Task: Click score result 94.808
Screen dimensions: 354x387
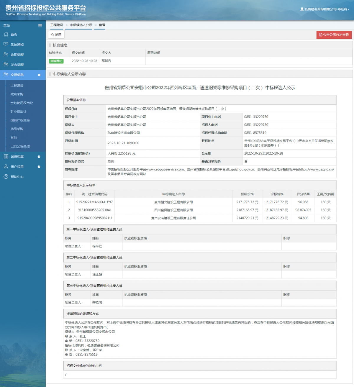Action: pyautogui.click(x=303, y=218)
